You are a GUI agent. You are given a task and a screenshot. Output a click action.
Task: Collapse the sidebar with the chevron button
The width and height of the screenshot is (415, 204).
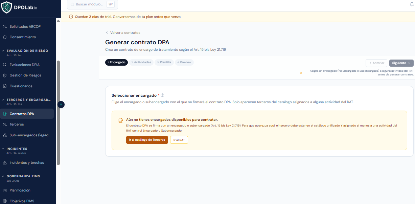coord(61,105)
